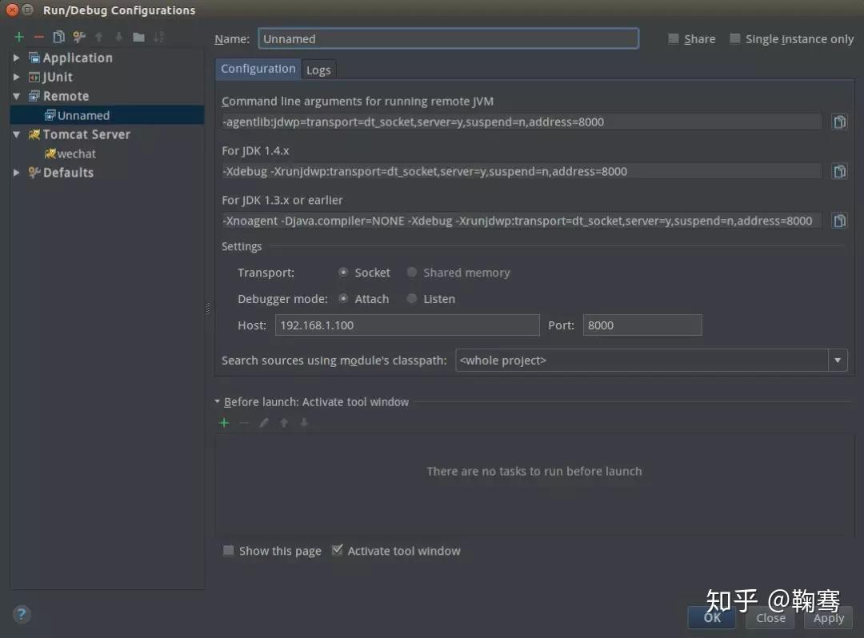Add a new run configuration
This screenshot has width=864, height=638.
[x=18, y=36]
